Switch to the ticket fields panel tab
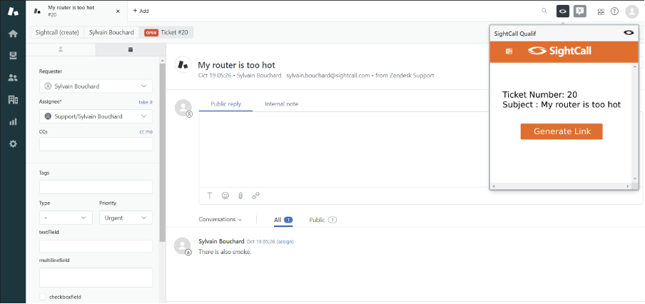Image resolution: width=645 pixels, height=304 pixels. pyautogui.click(x=131, y=49)
